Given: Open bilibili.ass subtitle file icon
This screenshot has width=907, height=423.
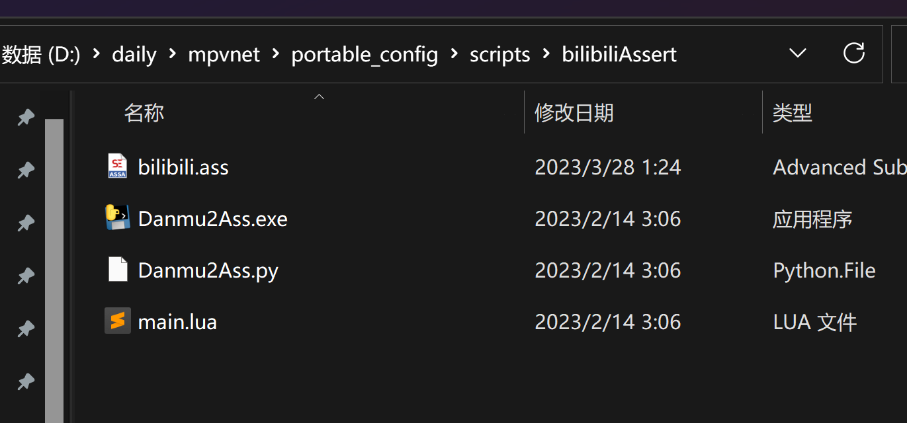Looking at the screenshot, I should 117,167.
